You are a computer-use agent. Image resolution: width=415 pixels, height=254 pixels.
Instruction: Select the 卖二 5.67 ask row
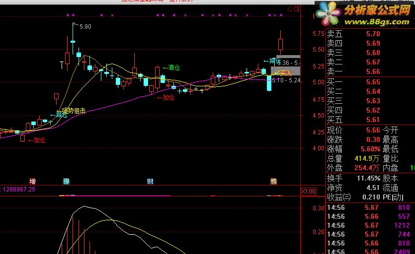pos(371,62)
